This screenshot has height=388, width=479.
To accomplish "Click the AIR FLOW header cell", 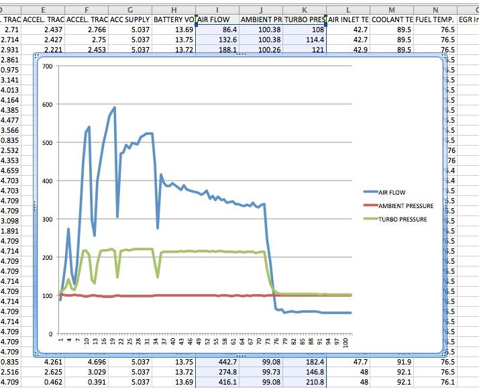I will tap(217, 19).
